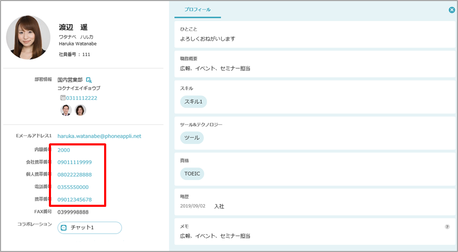Click the chat bubble icon in チャット1

pos(64,228)
